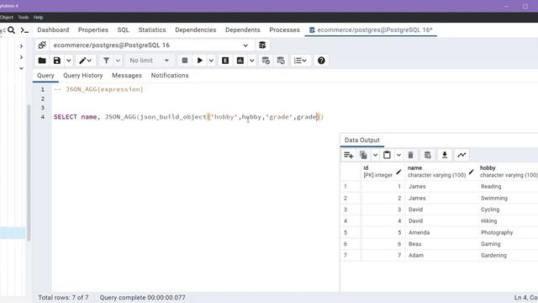538x303 pixels.
Task: Switch to the Messages tab
Action: click(127, 75)
